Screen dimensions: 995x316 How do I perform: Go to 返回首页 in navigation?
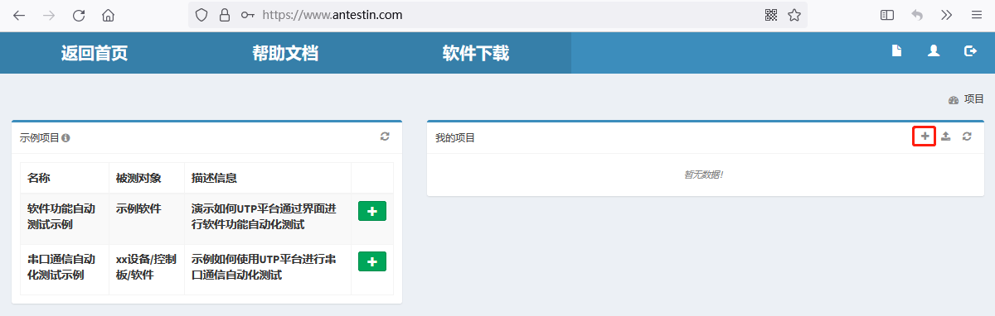point(95,54)
